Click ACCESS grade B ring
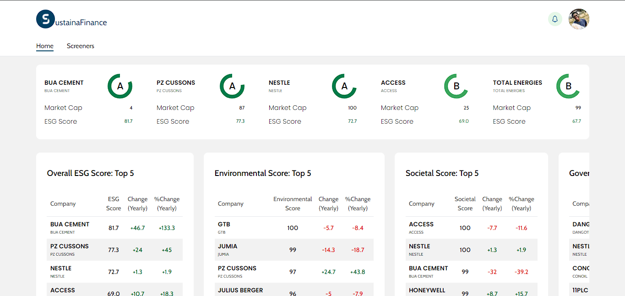Image resolution: width=625 pixels, height=296 pixels. pos(457,86)
